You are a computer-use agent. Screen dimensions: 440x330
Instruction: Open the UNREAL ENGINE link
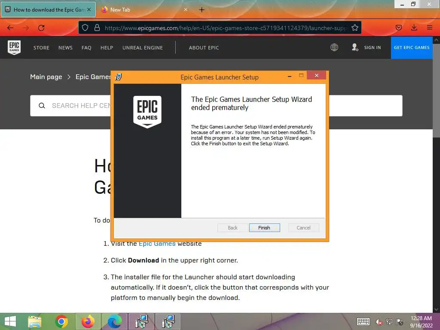tap(143, 48)
